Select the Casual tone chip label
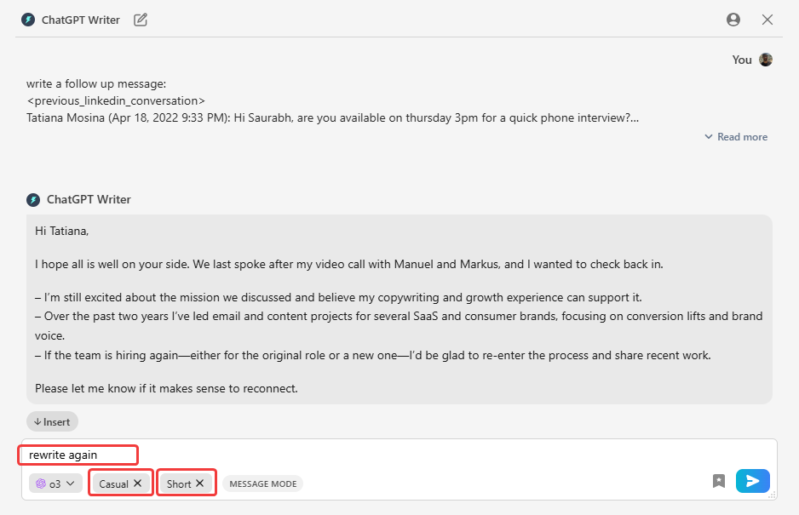This screenshot has width=799, height=515. click(x=113, y=484)
